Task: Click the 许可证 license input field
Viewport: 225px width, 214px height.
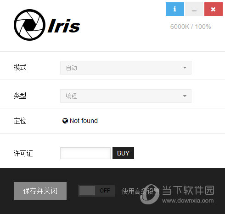Action: [x=85, y=153]
